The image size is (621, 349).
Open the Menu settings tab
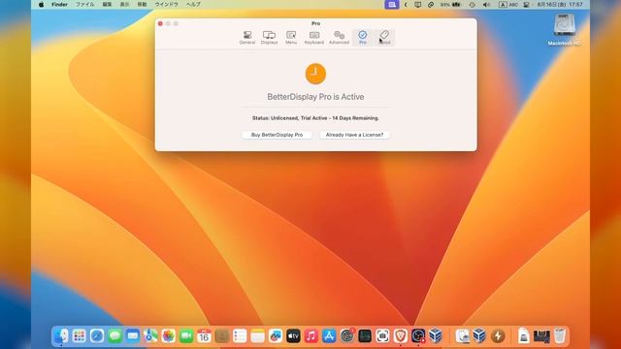pos(291,38)
